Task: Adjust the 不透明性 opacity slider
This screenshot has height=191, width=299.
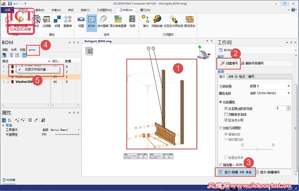Action: pyautogui.click(x=67, y=135)
